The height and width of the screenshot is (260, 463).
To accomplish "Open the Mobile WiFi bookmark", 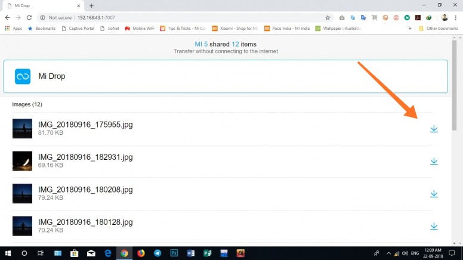I will (x=140, y=29).
